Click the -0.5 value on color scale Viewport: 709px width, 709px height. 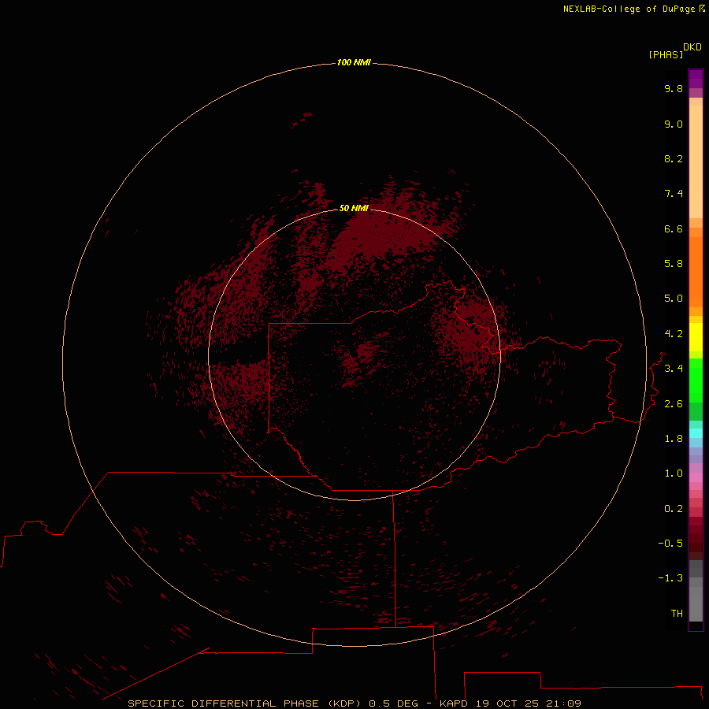(x=670, y=544)
